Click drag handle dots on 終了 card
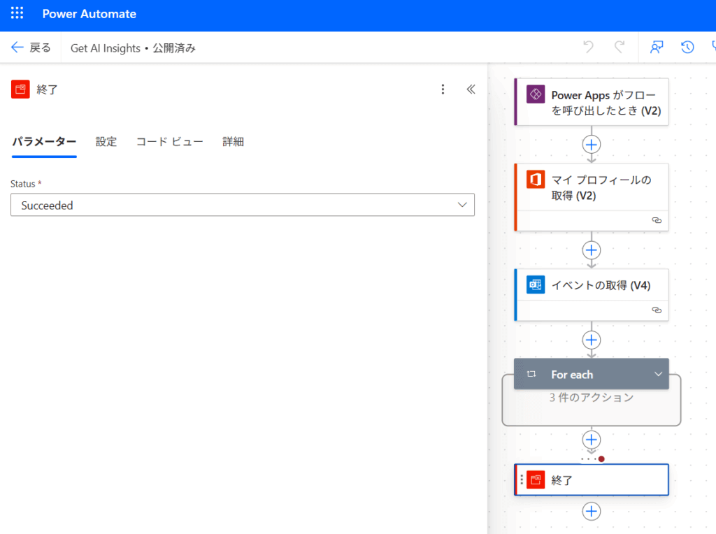Screen dimensions: 716x534 [x=522, y=479]
